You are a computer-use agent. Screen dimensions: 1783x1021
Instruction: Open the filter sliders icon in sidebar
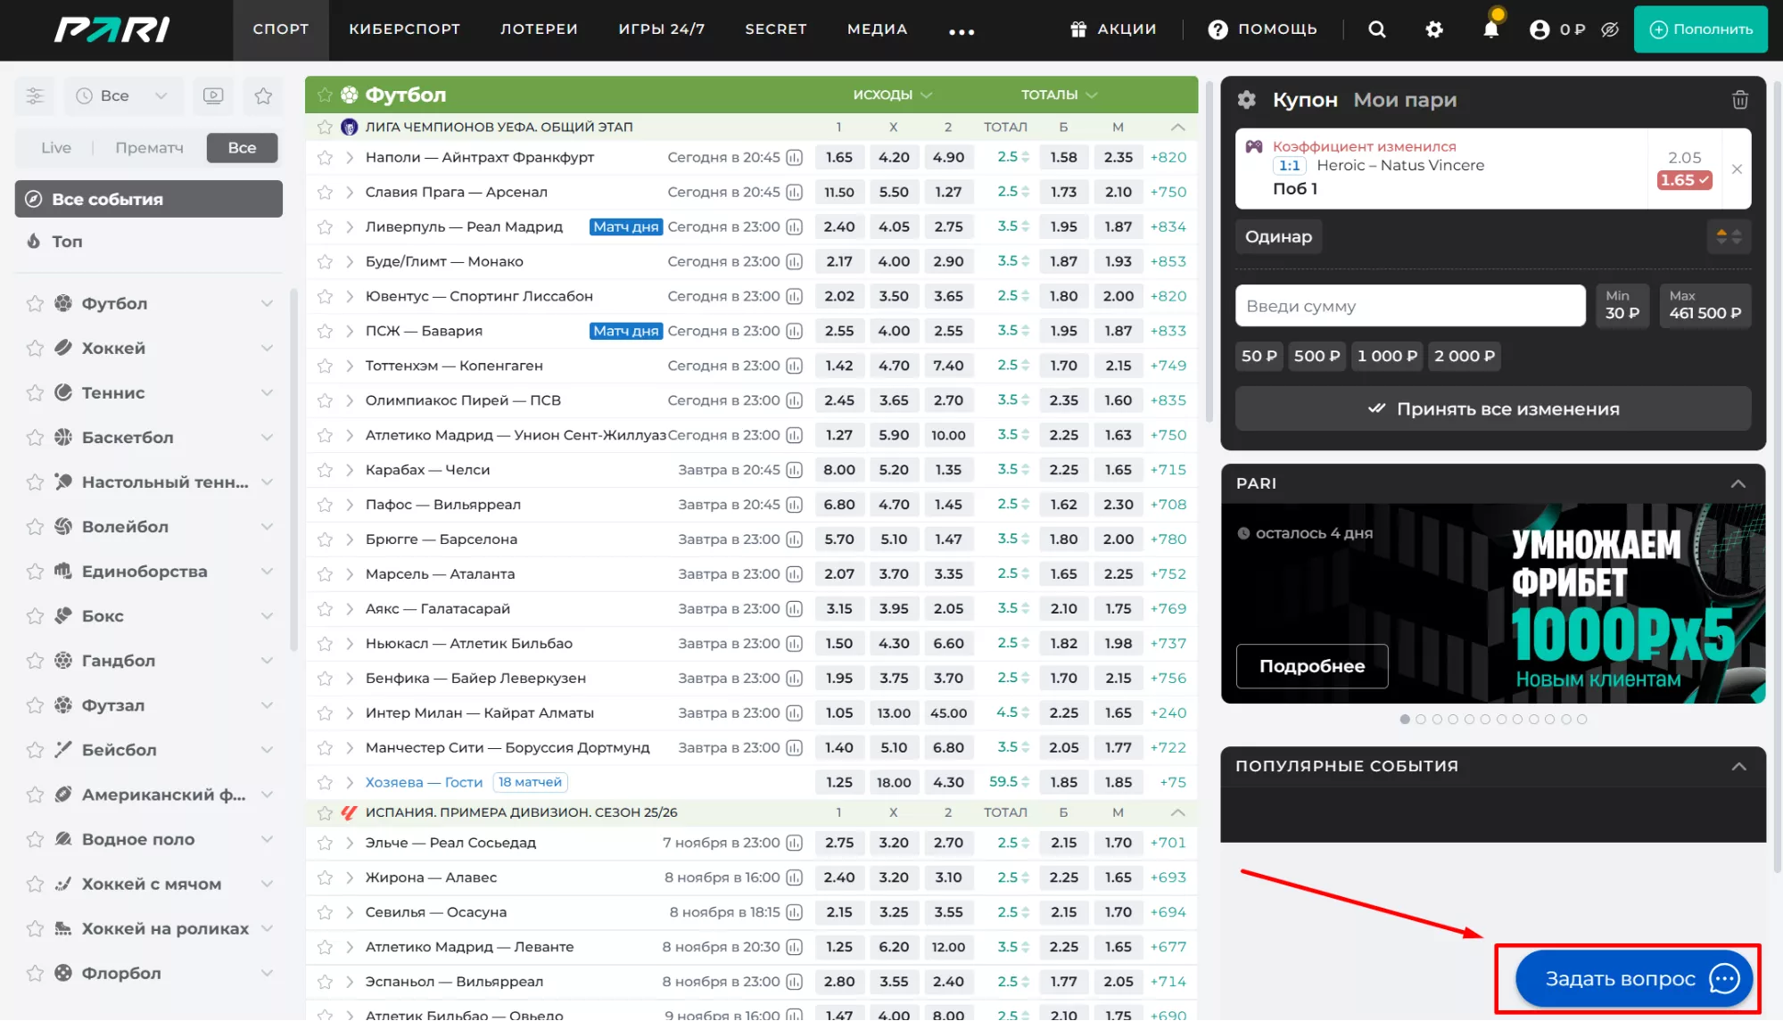[35, 95]
